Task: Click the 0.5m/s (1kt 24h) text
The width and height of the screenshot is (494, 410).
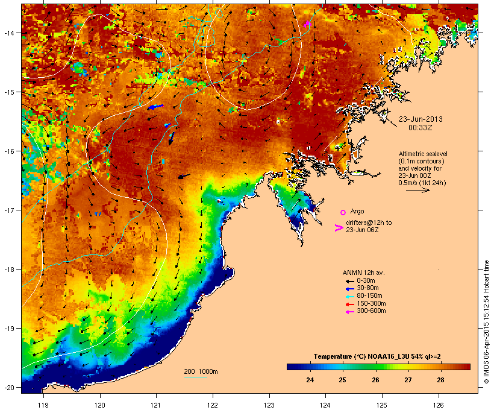Action: (422, 183)
